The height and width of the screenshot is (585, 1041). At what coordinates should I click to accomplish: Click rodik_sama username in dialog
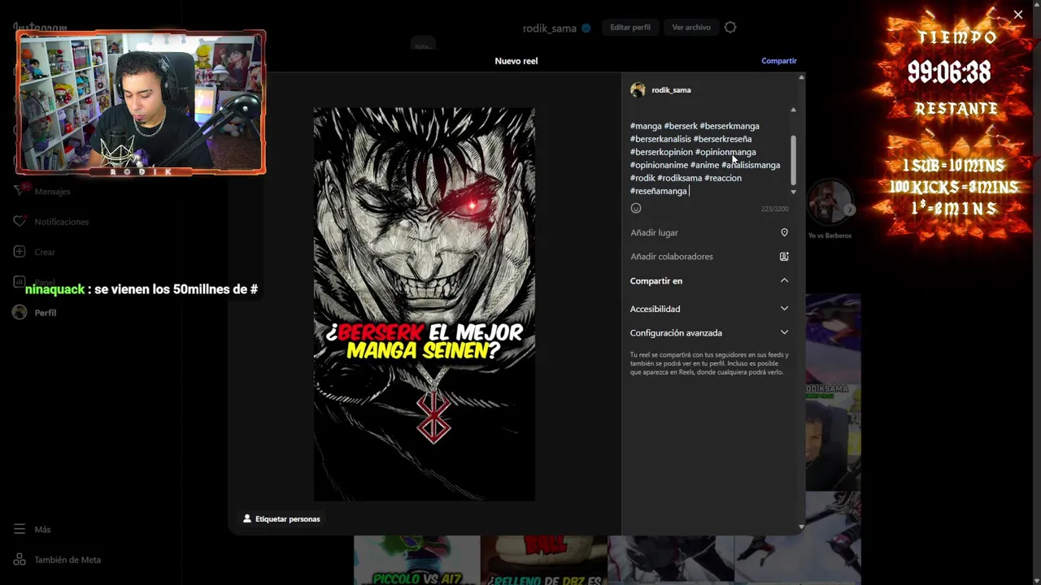671,90
